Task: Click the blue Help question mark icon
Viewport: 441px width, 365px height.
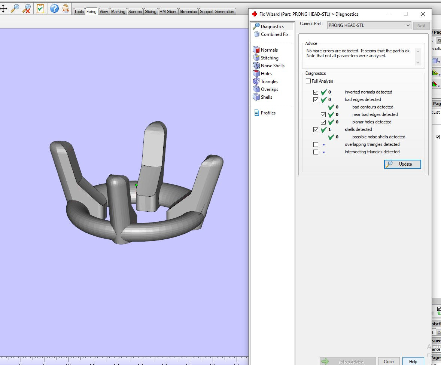Action: (54, 8)
